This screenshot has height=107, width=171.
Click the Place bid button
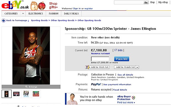click(122, 59)
